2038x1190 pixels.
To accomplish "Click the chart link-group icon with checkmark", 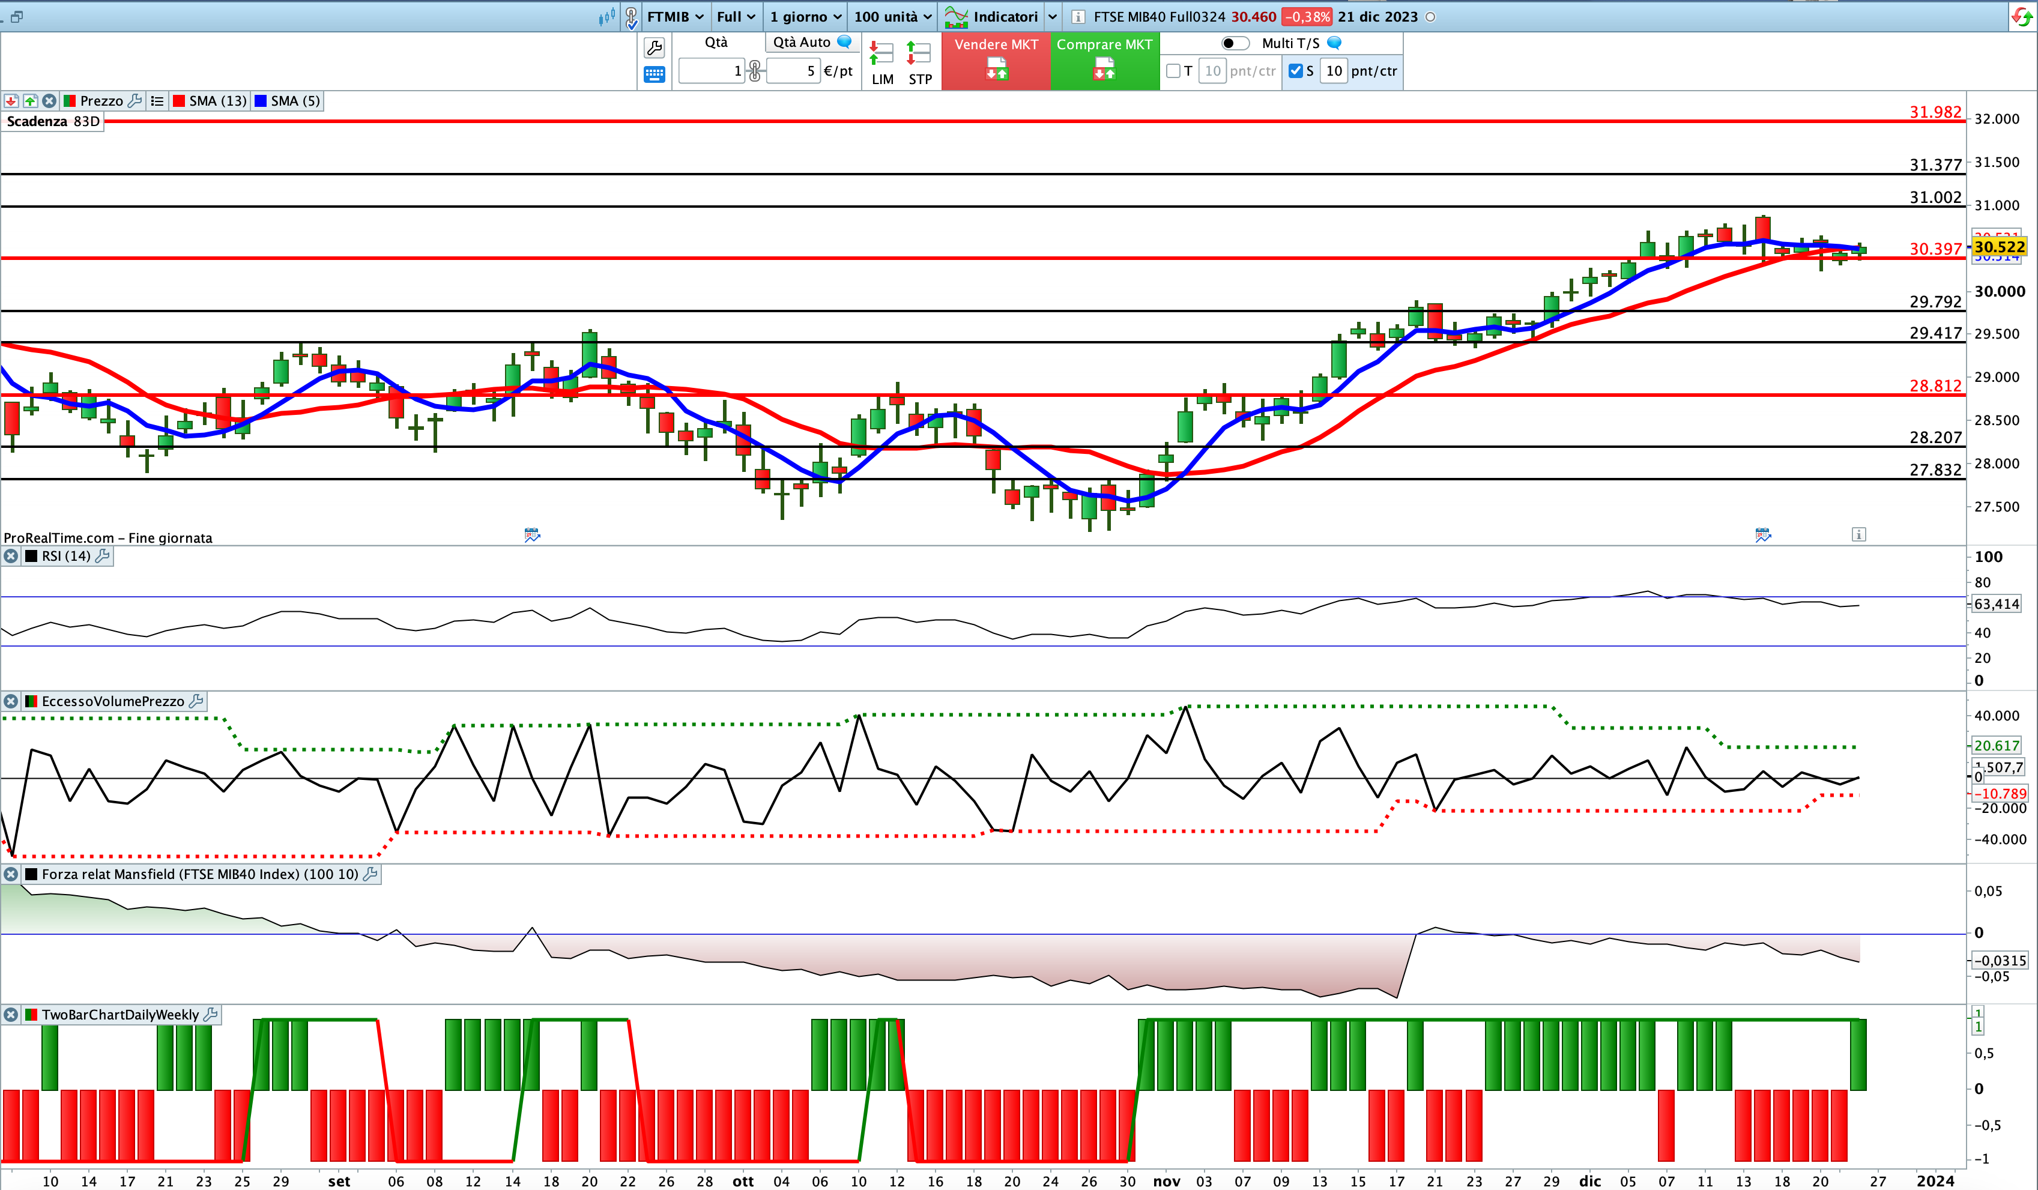I will pyautogui.click(x=632, y=17).
